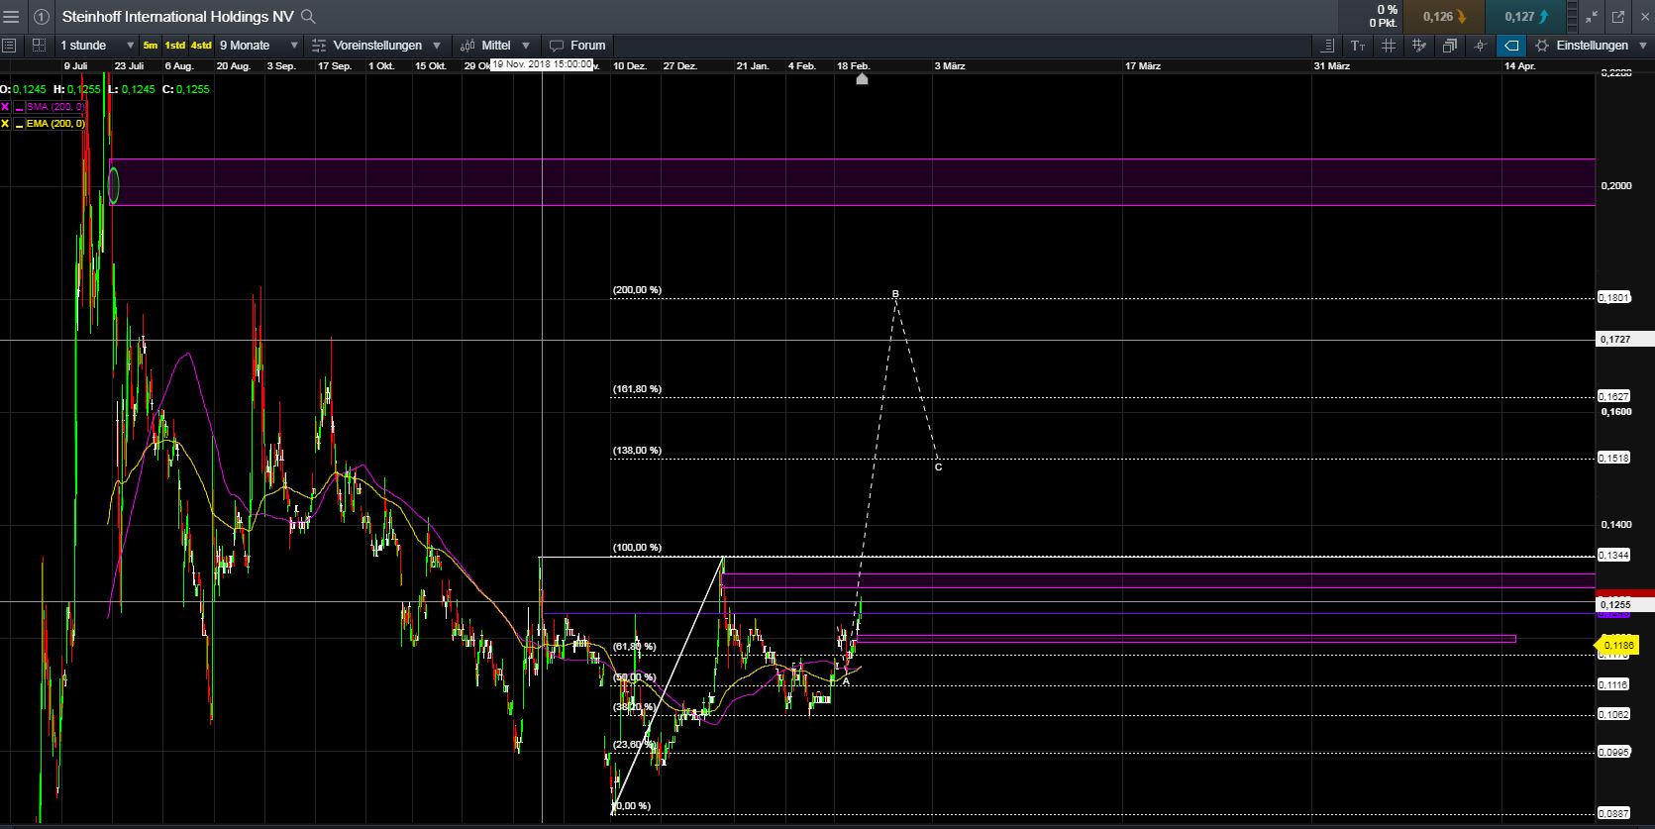The height and width of the screenshot is (829, 1655).
Task: Click the Steinhoff International Holdings NV title
Action: click(x=178, y=17)
